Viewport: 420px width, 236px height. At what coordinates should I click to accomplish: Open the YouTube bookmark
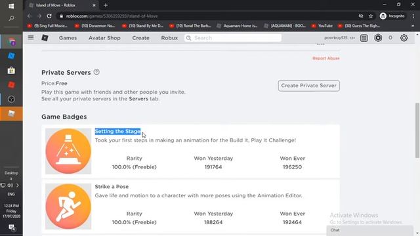322,26
